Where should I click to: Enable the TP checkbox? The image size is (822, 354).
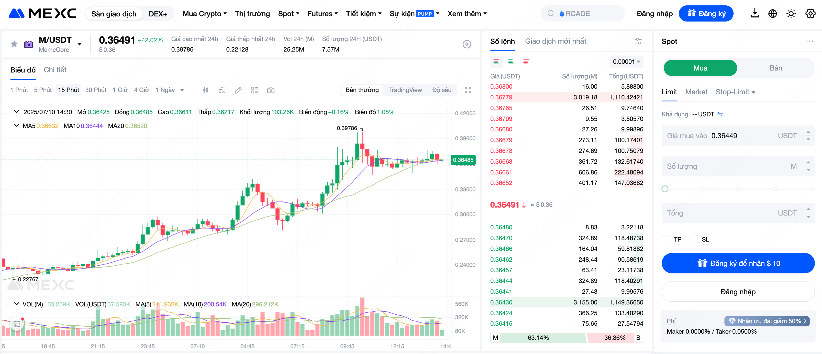coord(666,239)
